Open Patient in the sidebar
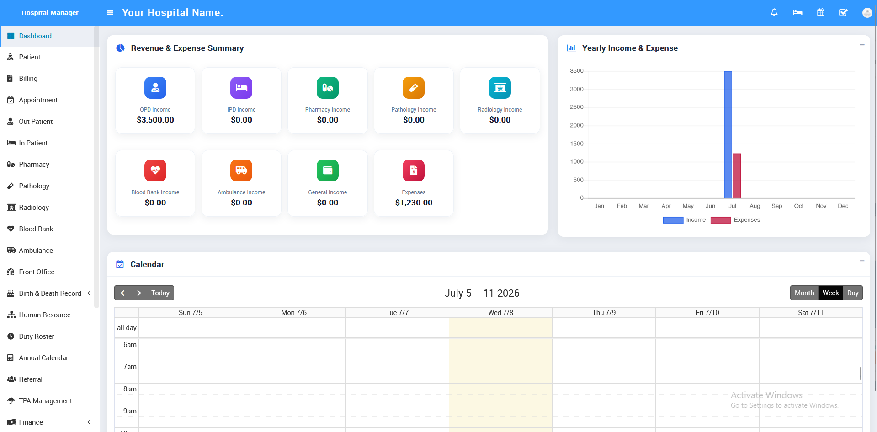Image resolution: width=877 pixels, height=432 pixels. 47,57
